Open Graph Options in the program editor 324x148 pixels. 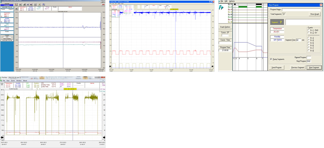click(225, 27)
